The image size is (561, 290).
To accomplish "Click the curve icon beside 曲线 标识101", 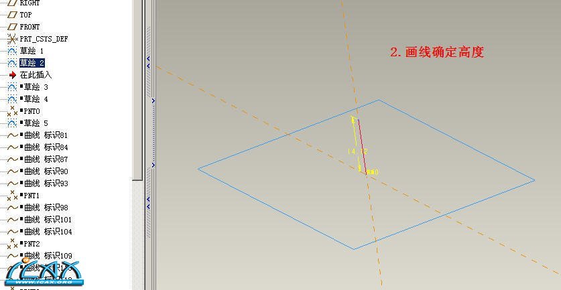I will point(13,220).
